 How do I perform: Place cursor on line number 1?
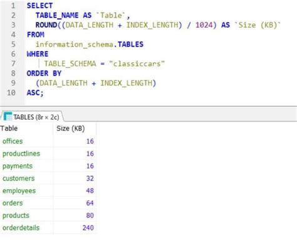13,6
